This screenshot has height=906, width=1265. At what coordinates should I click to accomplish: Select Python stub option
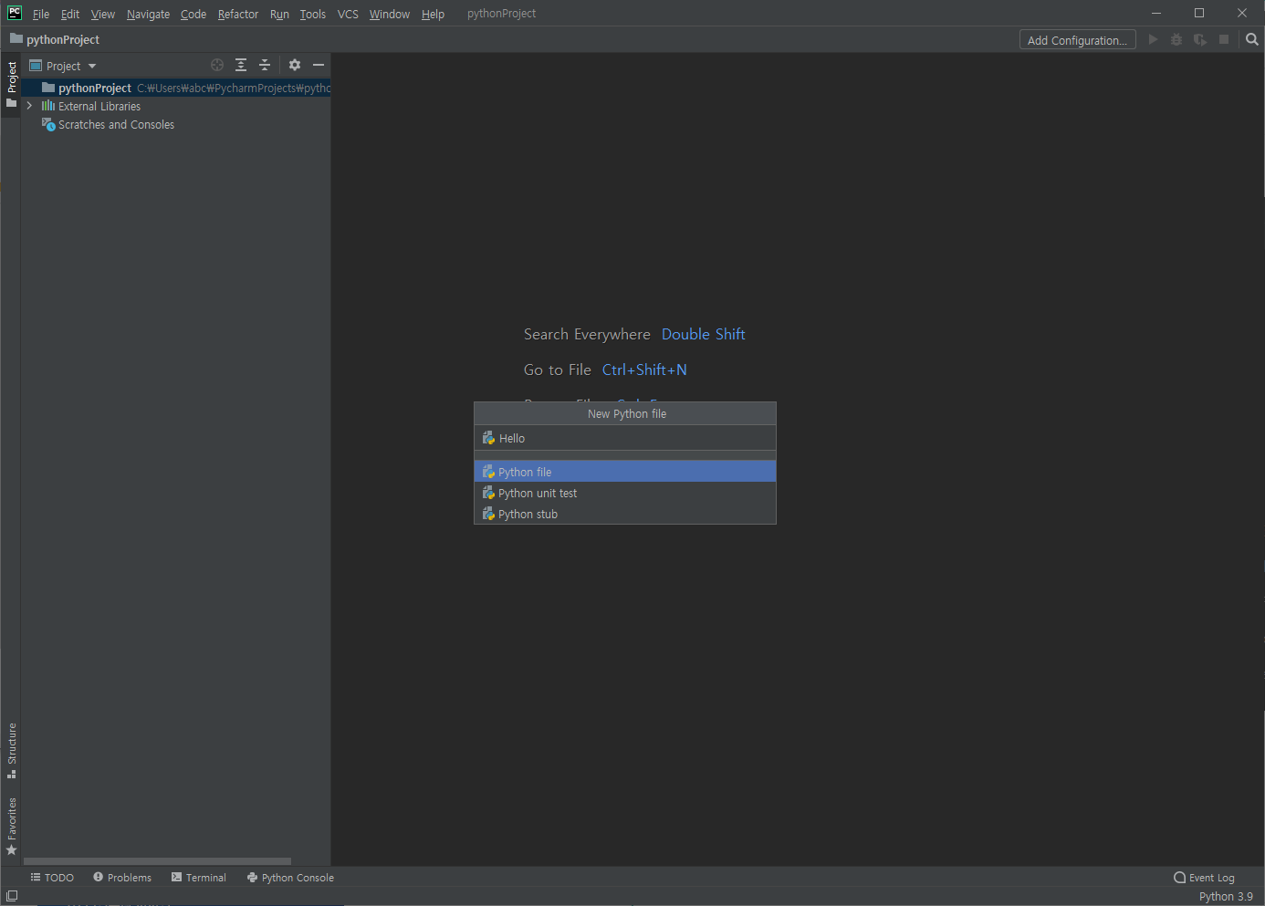(625, 514)
